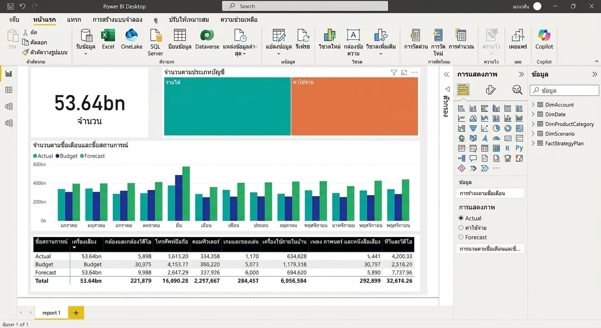The width and height of the screenshot is (601, 328).
Task: Open the รับข้อมูล dropdown arrow
Action: pyautogui.click(x=85, y=54)
